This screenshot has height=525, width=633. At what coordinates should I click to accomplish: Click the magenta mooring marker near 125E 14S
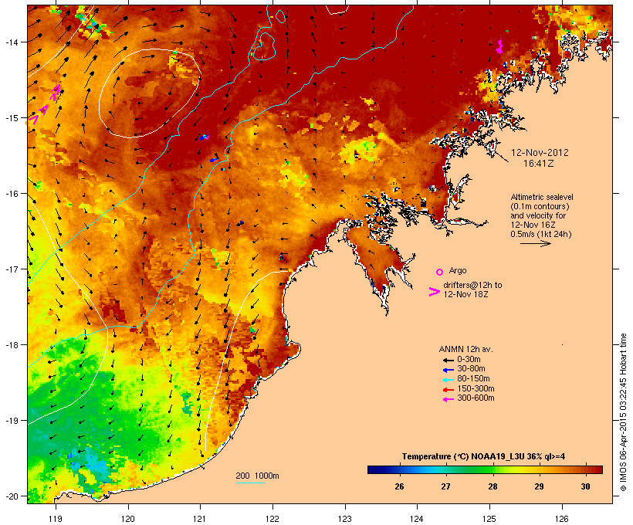[x=499, y=47]
